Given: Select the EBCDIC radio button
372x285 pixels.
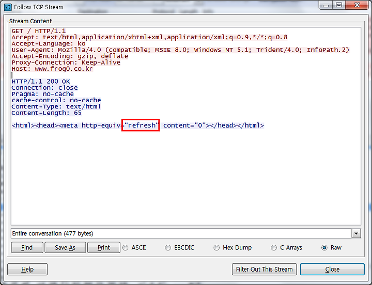Looking at the screenshot, I should 168,248.
